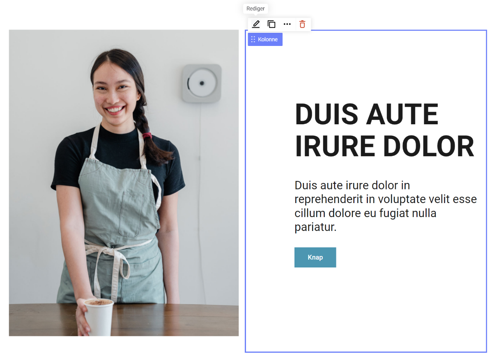Screen dimensions: 492x361
Task: Open the three-dot more options menu
Action: pos(287,24)
